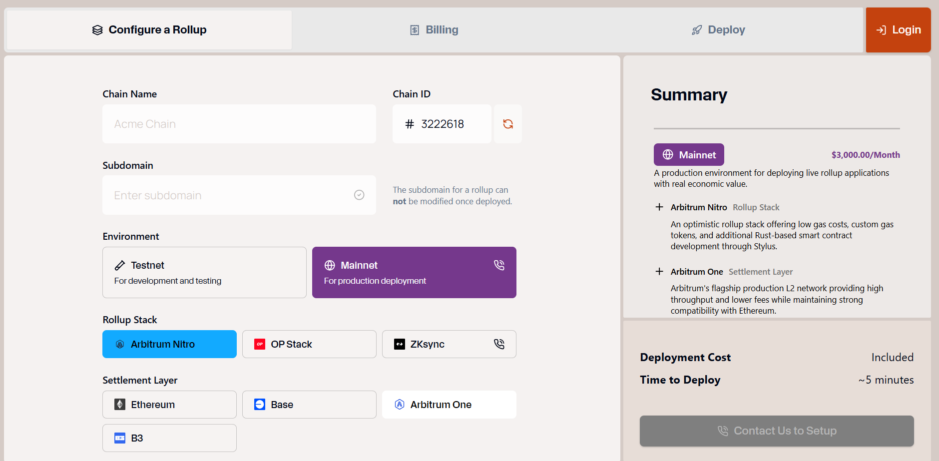Select Base settlement layer

click(309, 405)
